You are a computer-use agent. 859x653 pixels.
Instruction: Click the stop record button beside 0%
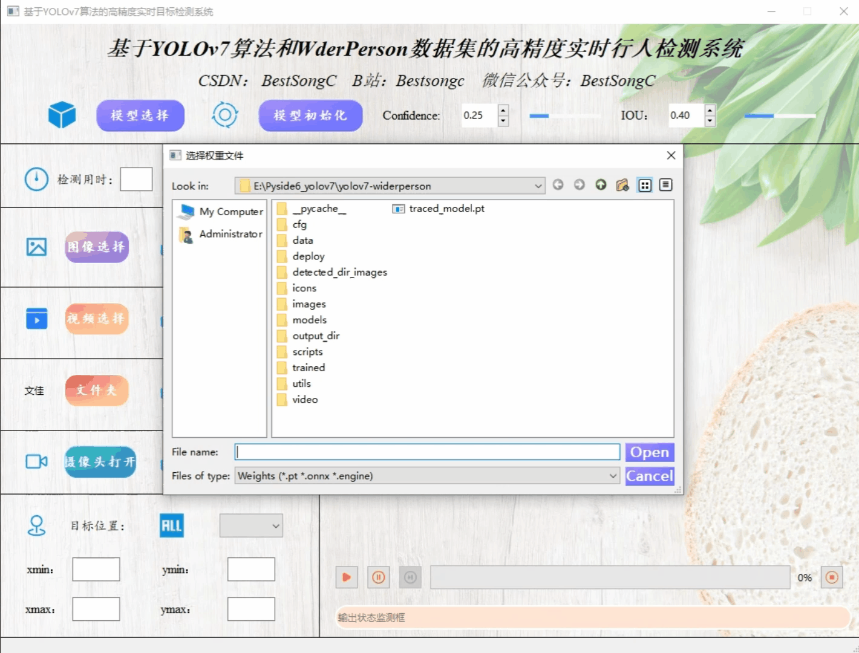click(x=832, y=577)
